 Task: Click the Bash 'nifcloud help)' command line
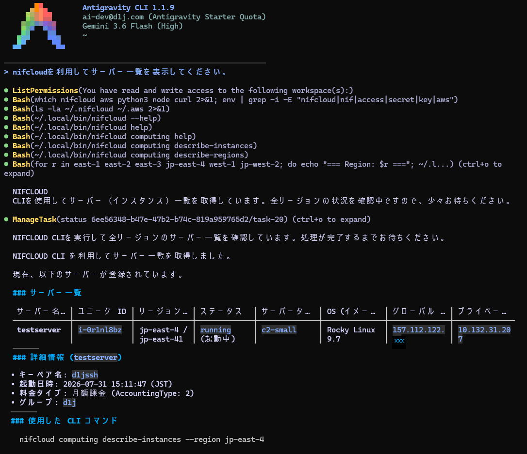82,127
